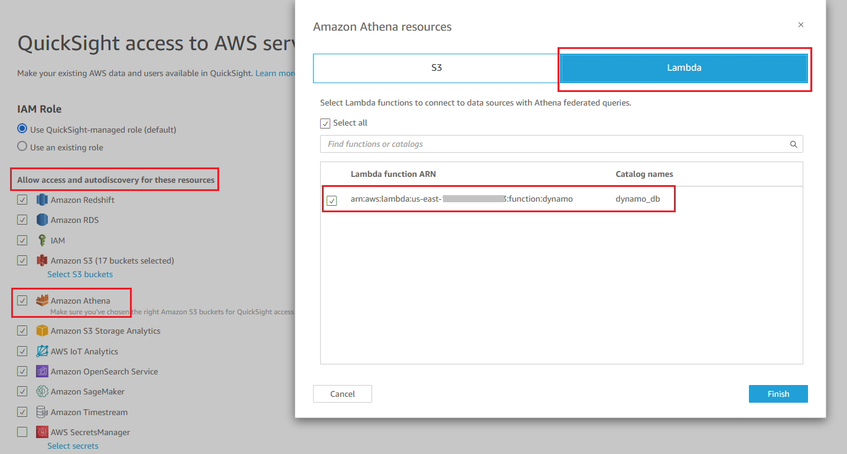
Task: Click the Amazon Timestream icon
Action: pos(41,412)
